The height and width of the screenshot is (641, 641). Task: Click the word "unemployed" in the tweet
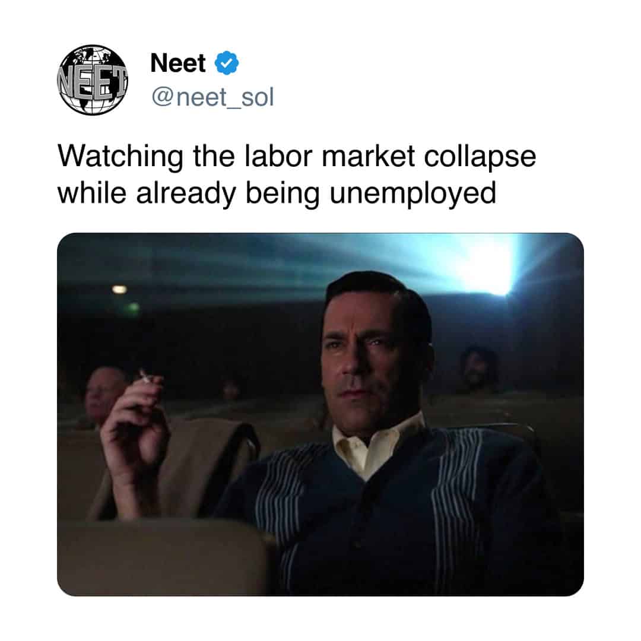(x=413, y=193)
